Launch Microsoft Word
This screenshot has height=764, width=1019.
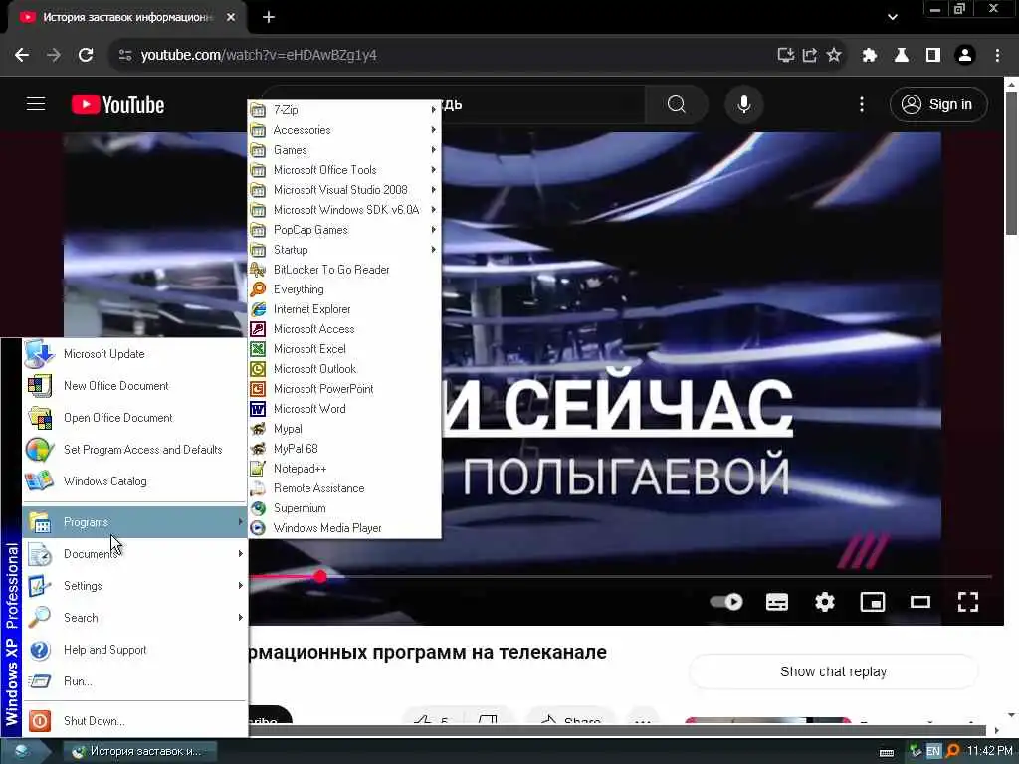click(x=344, y=409)
